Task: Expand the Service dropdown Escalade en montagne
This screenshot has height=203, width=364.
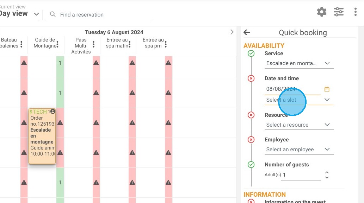Action: 299,63
